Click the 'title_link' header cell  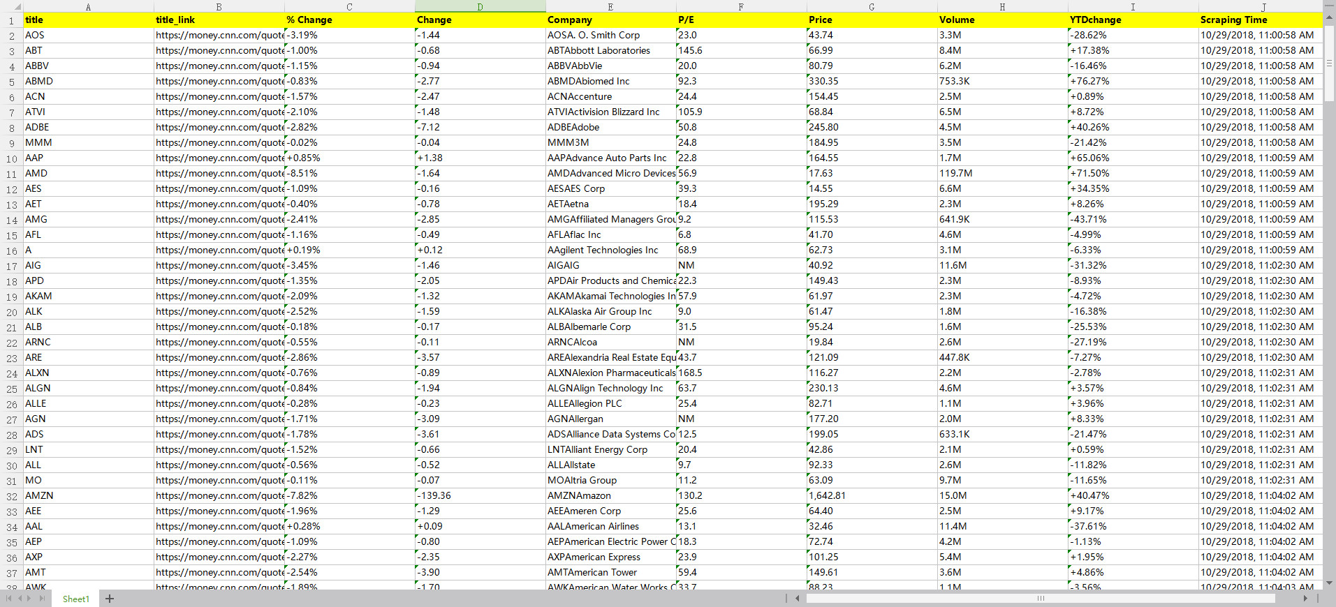(x=219, y=20)
